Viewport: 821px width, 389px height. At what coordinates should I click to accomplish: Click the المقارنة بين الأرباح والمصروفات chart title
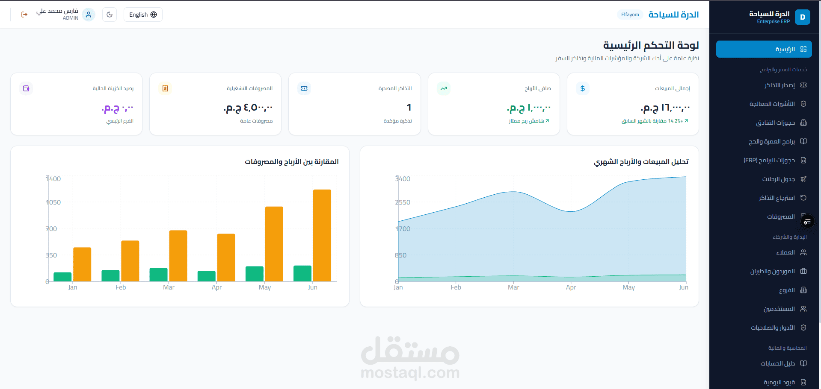click(x=292, y=162)
